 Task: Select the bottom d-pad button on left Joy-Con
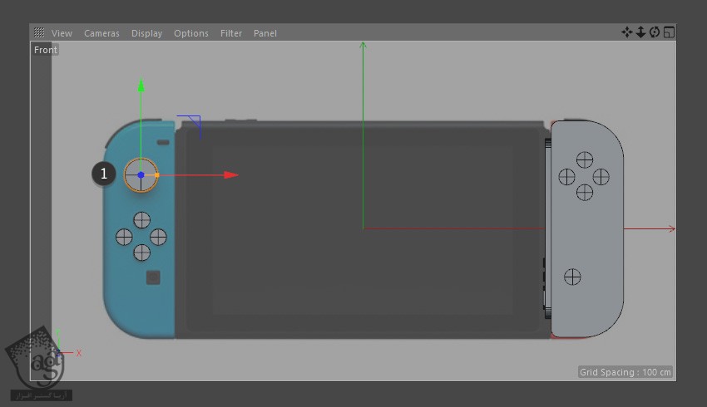[142, 253]
